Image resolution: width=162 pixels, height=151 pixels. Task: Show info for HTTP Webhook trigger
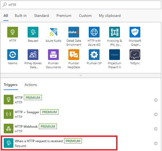pos(156,129)
